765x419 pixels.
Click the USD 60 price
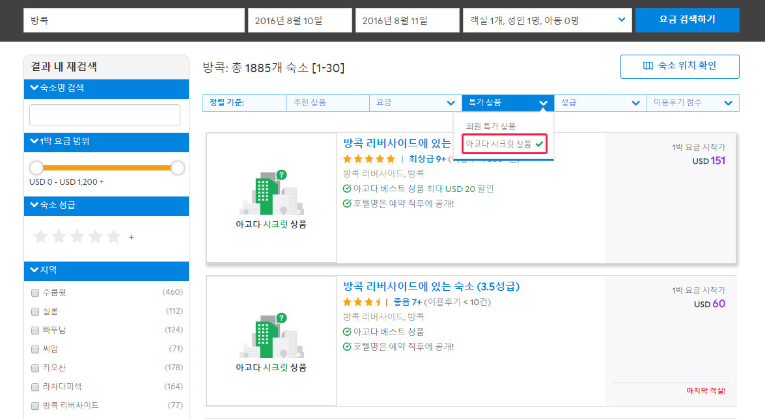[710, 304]
